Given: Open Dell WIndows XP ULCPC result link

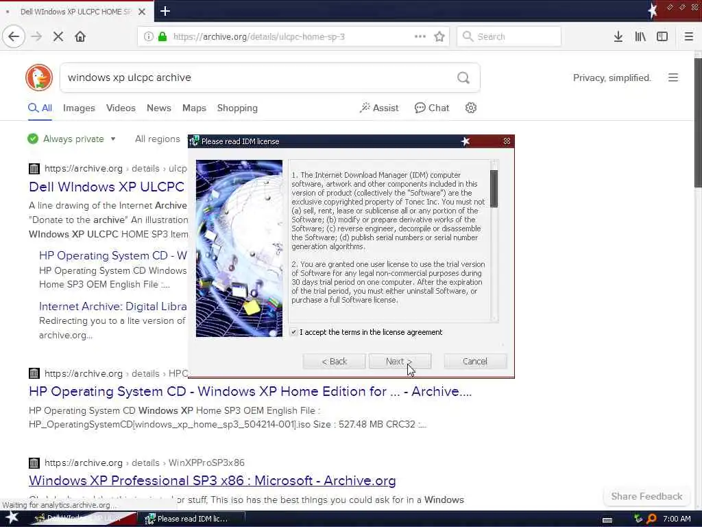Looking at the screenshot, I should [106, 187].
